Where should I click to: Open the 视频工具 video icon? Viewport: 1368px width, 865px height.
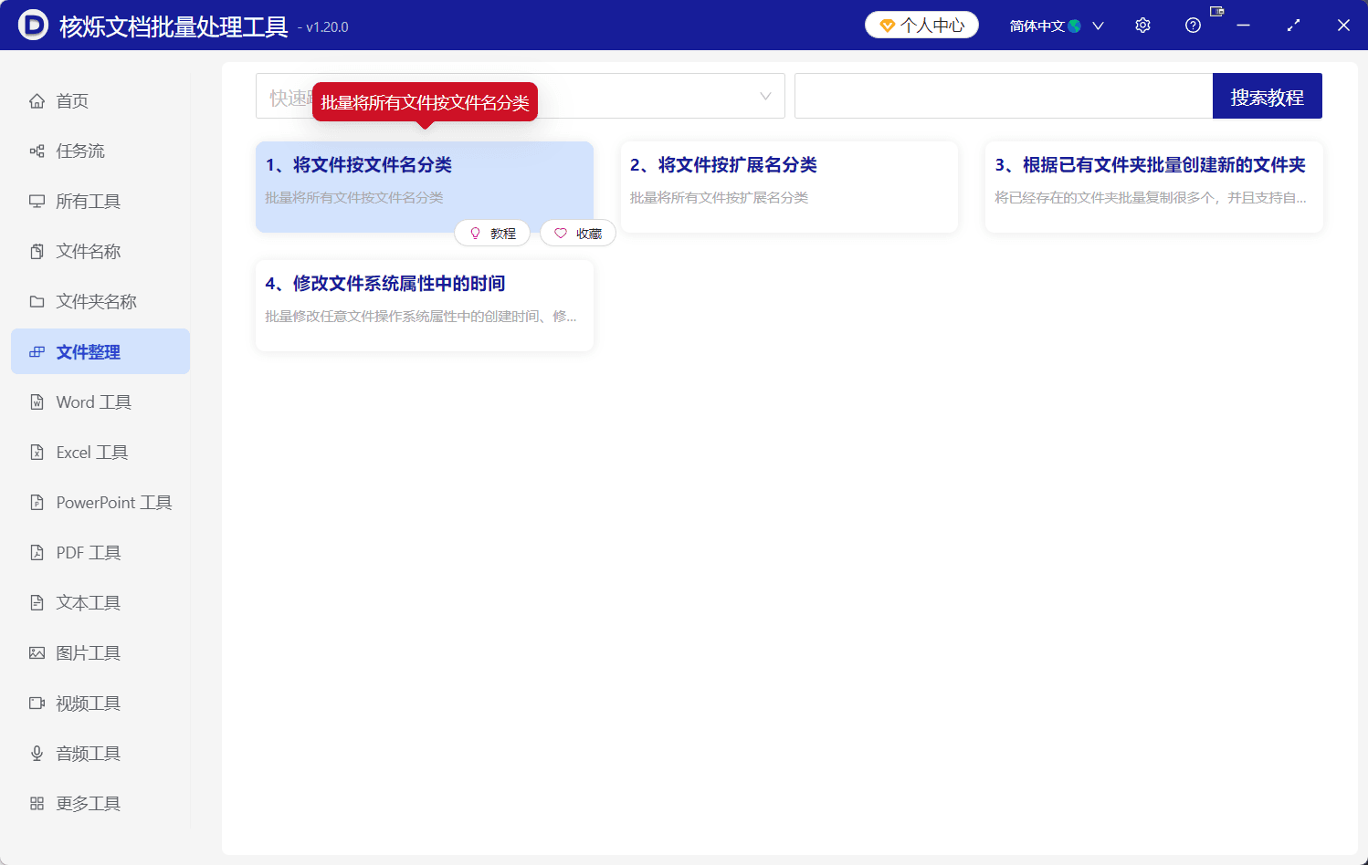pyautogui.click(x=36, y=703)
